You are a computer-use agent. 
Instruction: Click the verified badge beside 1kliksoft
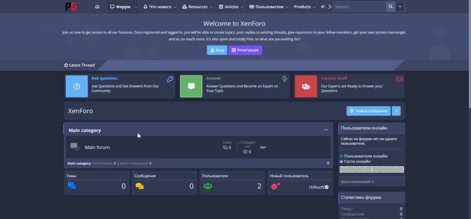point(327,187)
